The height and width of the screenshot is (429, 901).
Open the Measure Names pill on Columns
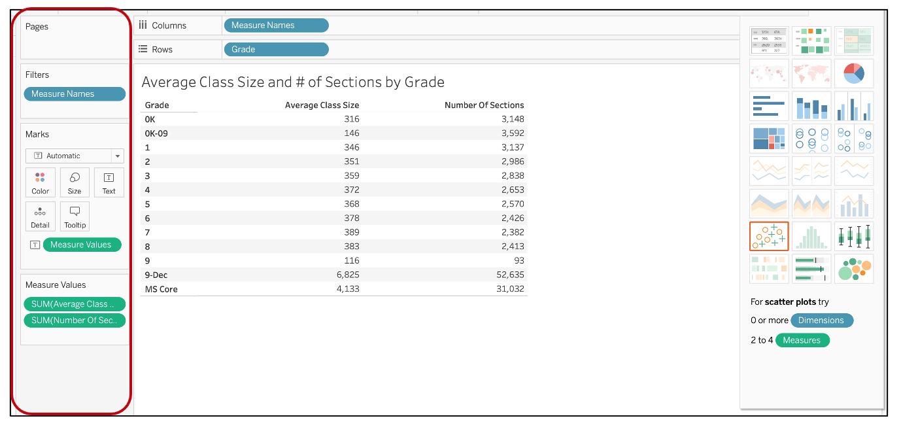pos(276,25)
